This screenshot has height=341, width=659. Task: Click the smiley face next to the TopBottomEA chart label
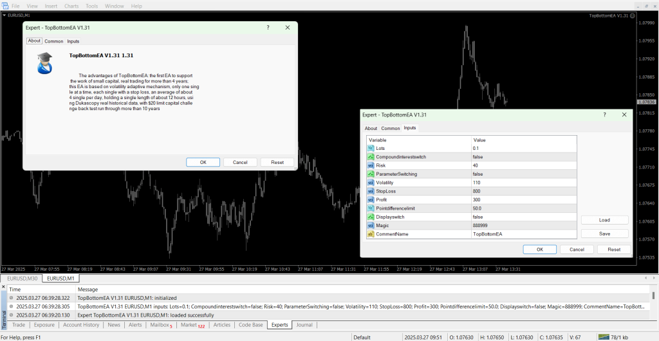coord(633,15)
